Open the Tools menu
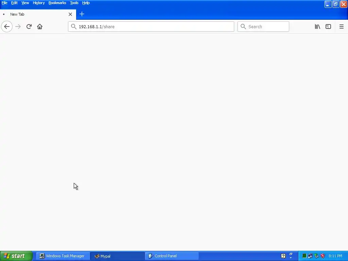The image size is (348, 261). point(74,3)
